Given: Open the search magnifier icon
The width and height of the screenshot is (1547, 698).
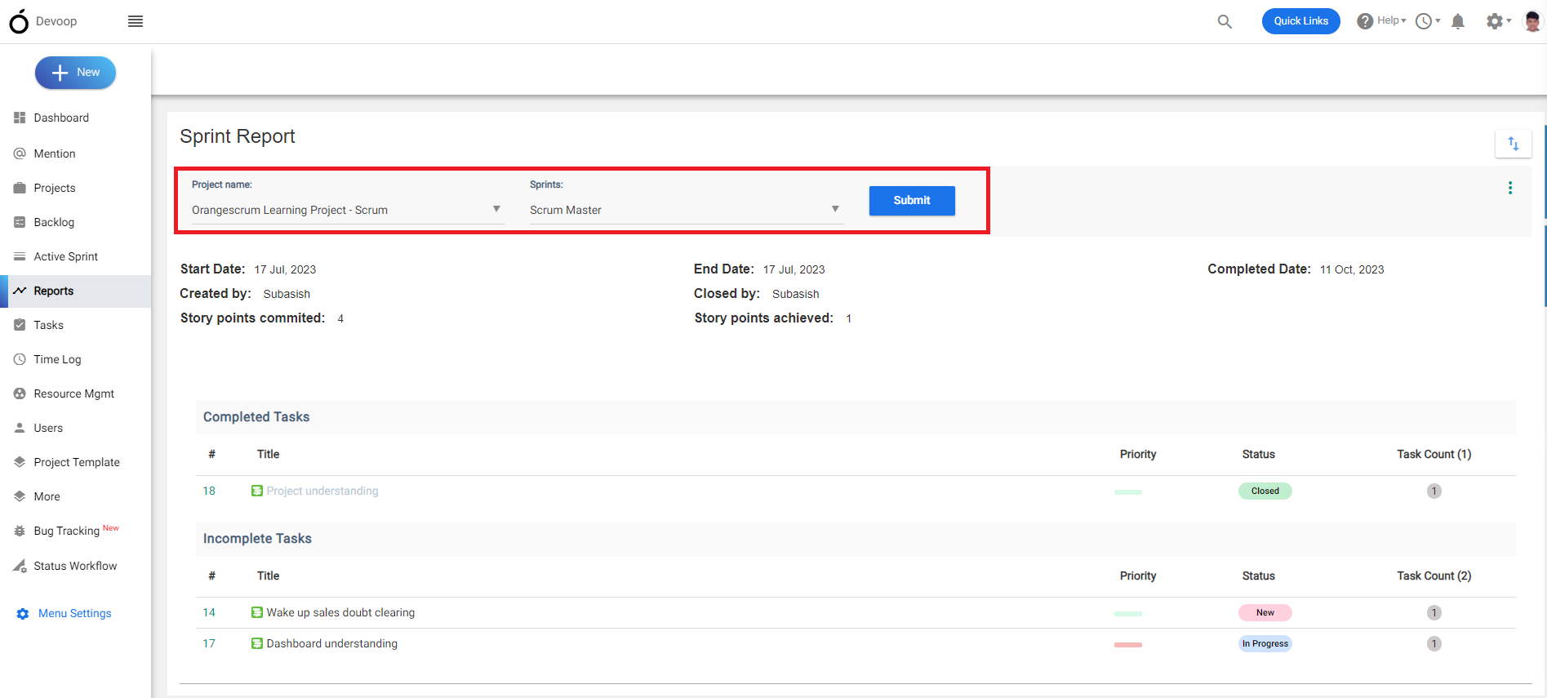Looking at the screenshot, I should [1225, 21].
